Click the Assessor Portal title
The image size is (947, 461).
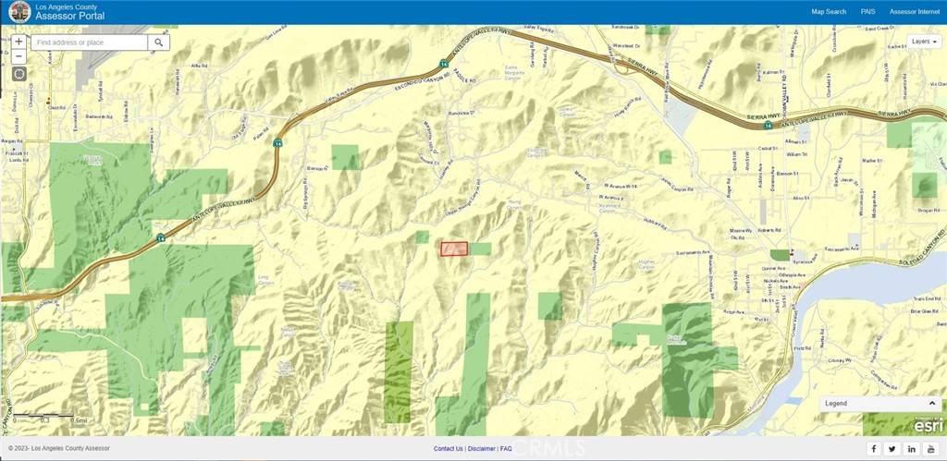(69, 17)
